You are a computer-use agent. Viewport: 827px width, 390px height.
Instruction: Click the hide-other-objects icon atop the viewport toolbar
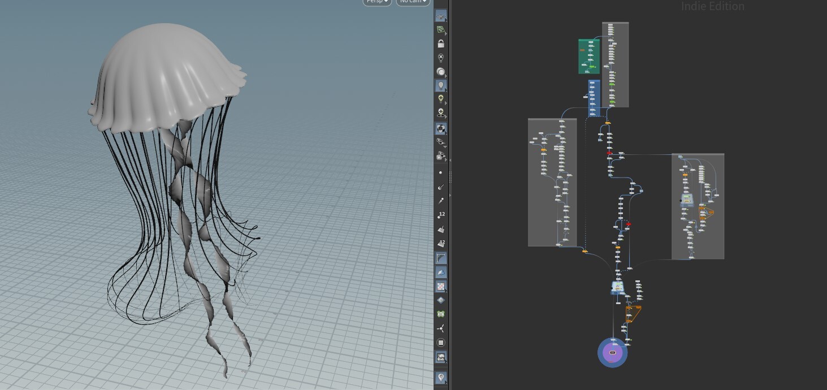pyautogui.click(x=441, y=16)
